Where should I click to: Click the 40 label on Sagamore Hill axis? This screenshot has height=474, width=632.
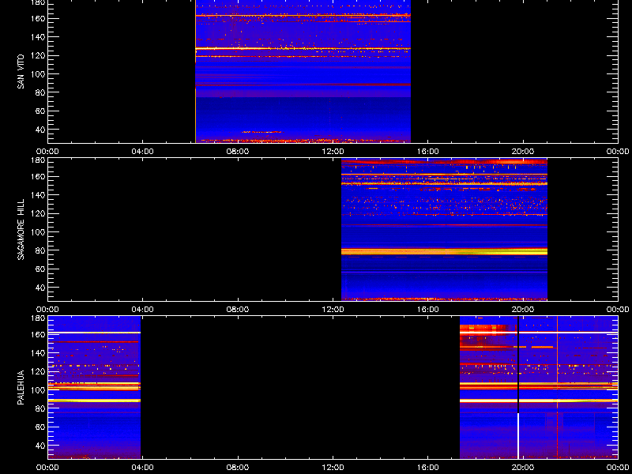pyautogui.click(x=42, y=288)
